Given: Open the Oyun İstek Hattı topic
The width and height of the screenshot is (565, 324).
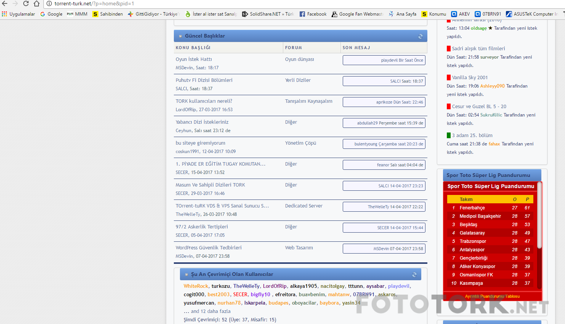Looking at the screenshot, I should [x=194, y=59].
